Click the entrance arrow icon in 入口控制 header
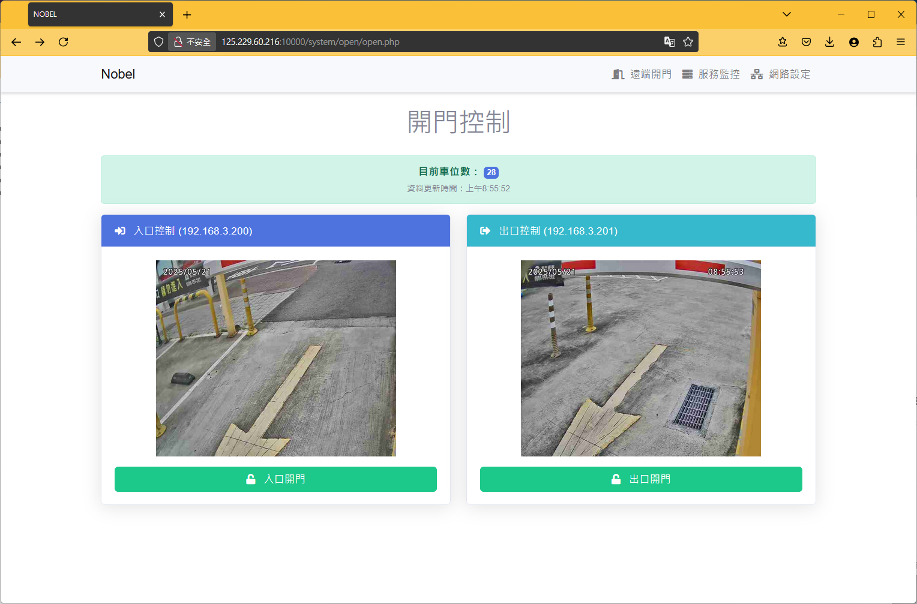This screenshot has width=917, height=604. [120, 231]
